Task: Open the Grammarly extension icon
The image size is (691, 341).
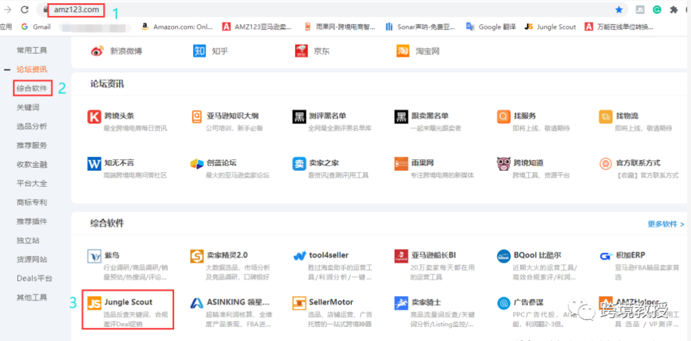Action: click(x=656, y=10)
